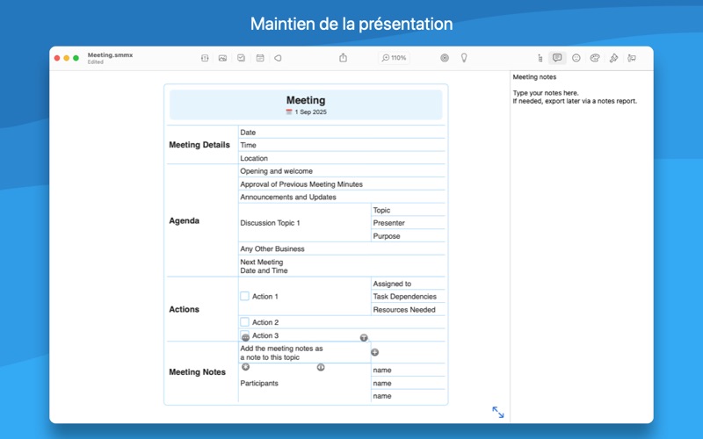
Task: Click the blue expand arrows icon
Action: point(497,412)
